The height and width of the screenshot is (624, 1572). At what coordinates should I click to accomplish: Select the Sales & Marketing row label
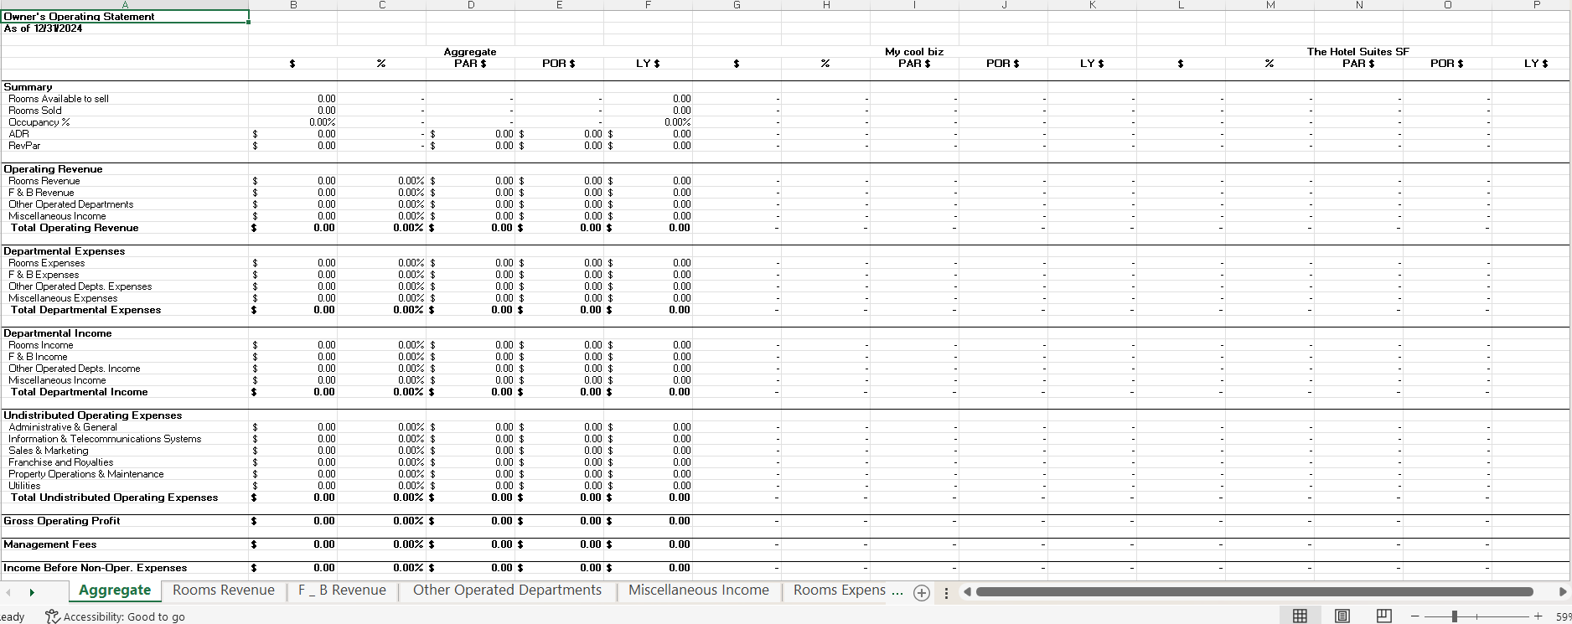click(48, 451)
